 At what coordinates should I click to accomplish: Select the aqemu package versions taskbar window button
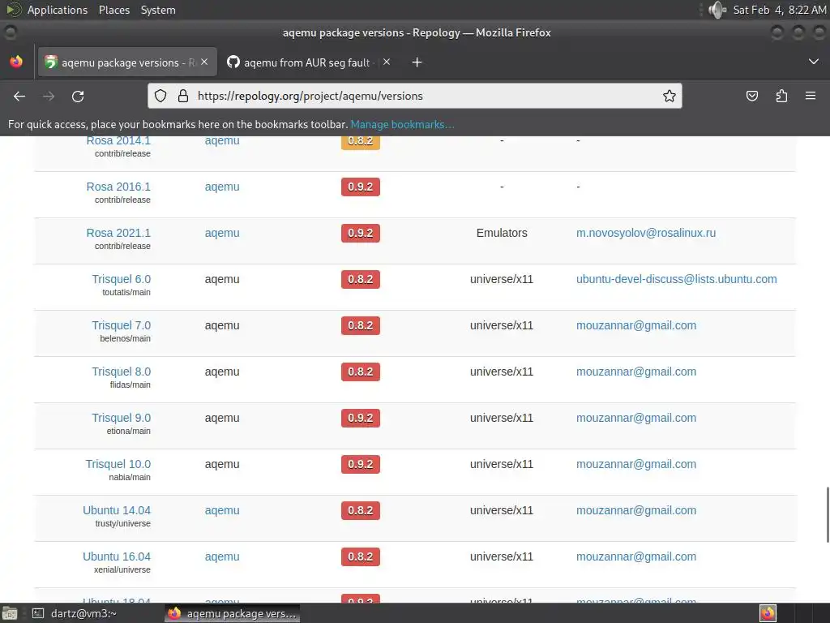click(x=233, y=613)
